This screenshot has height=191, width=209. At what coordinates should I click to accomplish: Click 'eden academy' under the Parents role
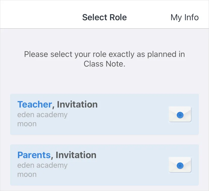pyautogui.click(x=42, y=165)
